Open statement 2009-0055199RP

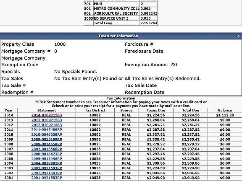coord(47,139)
